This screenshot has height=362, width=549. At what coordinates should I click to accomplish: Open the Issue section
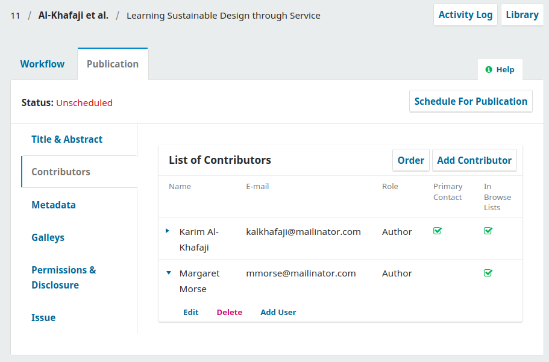[x=43, y=317]
